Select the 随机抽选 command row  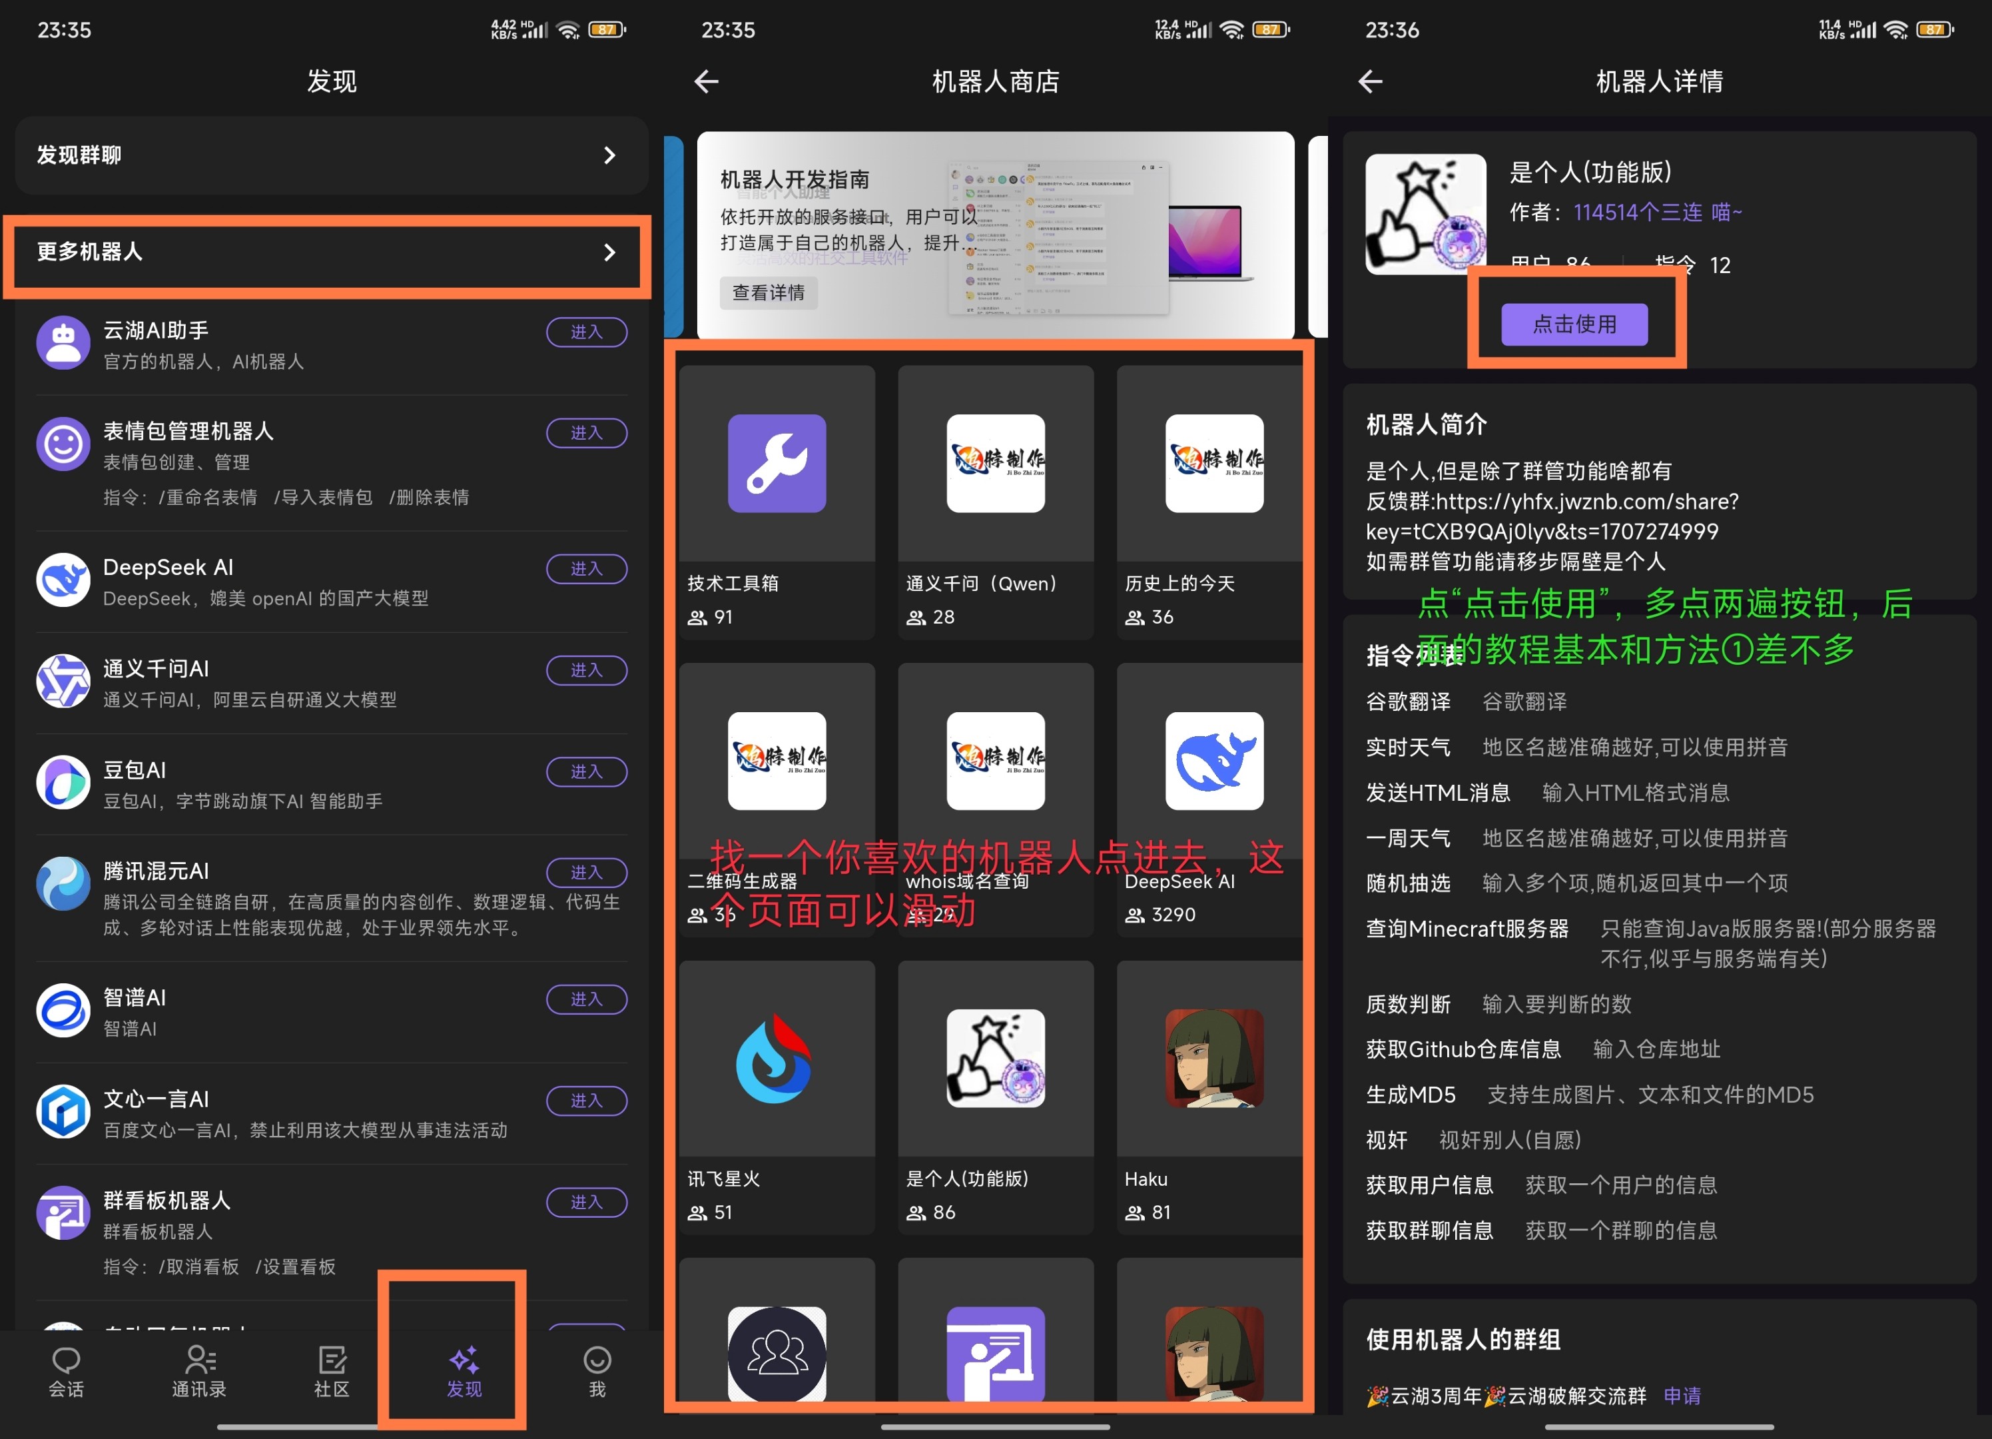1658,883
